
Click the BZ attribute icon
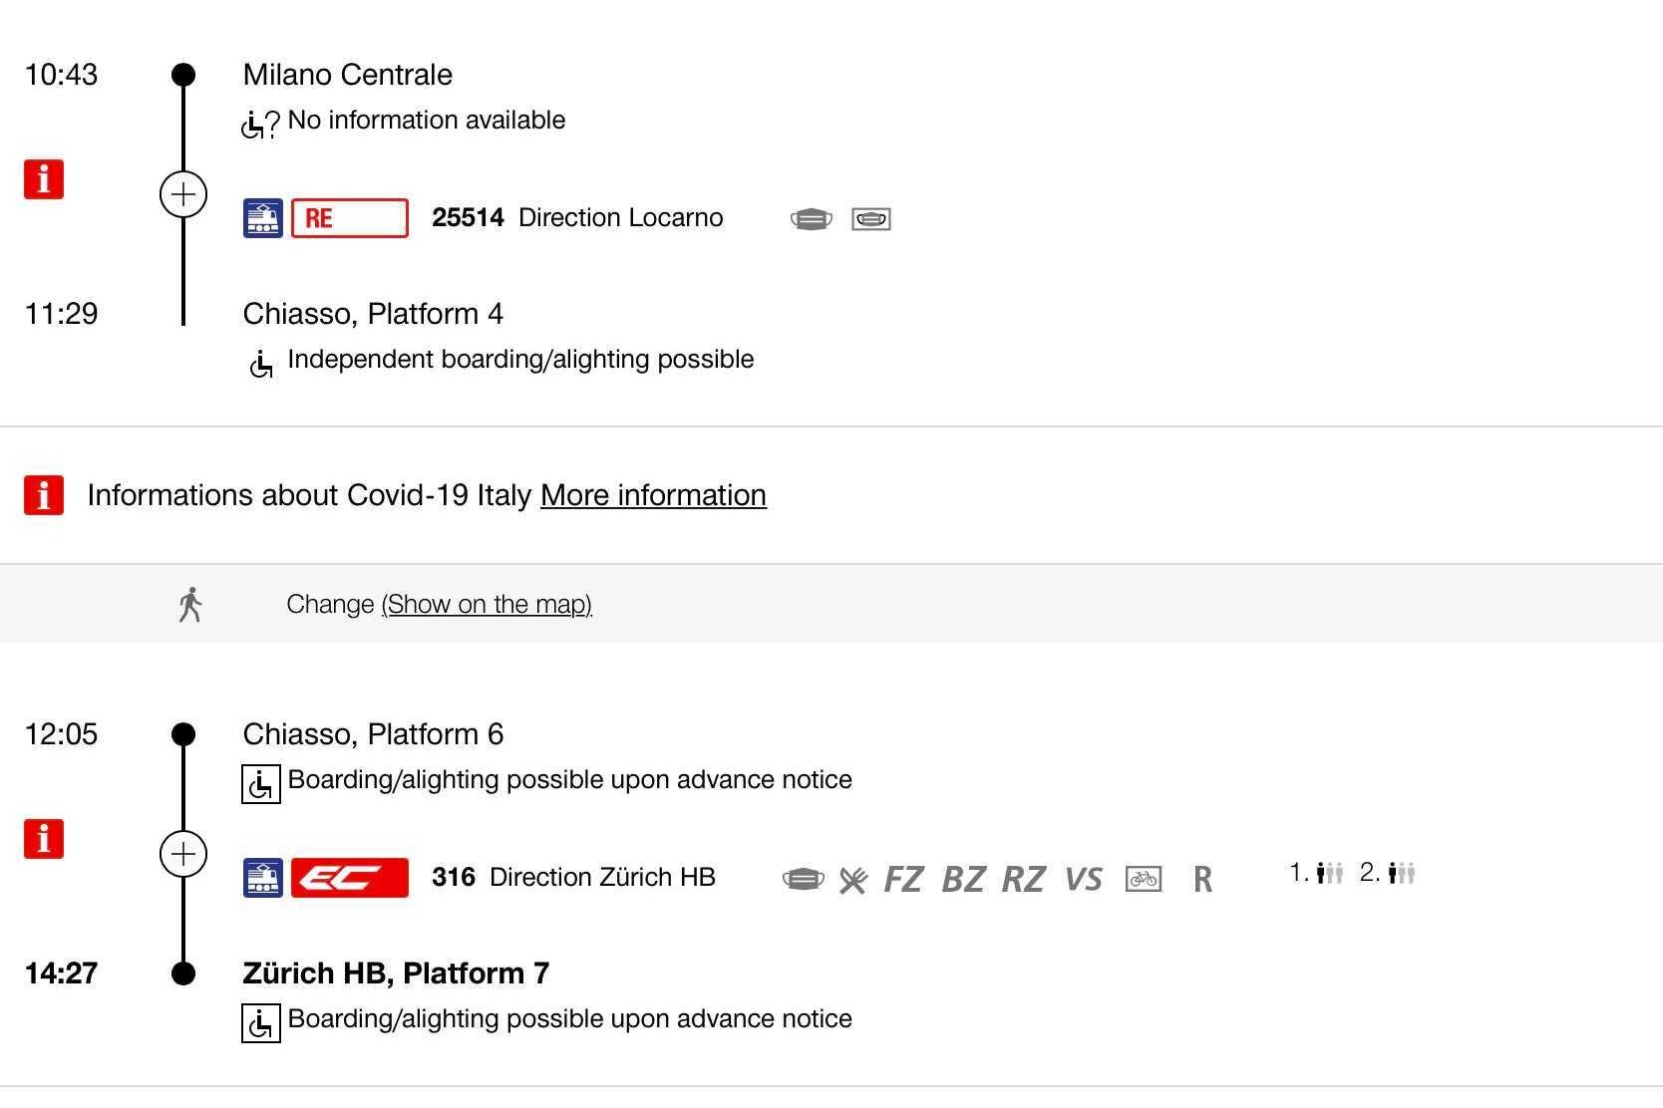tap(963, 880)
